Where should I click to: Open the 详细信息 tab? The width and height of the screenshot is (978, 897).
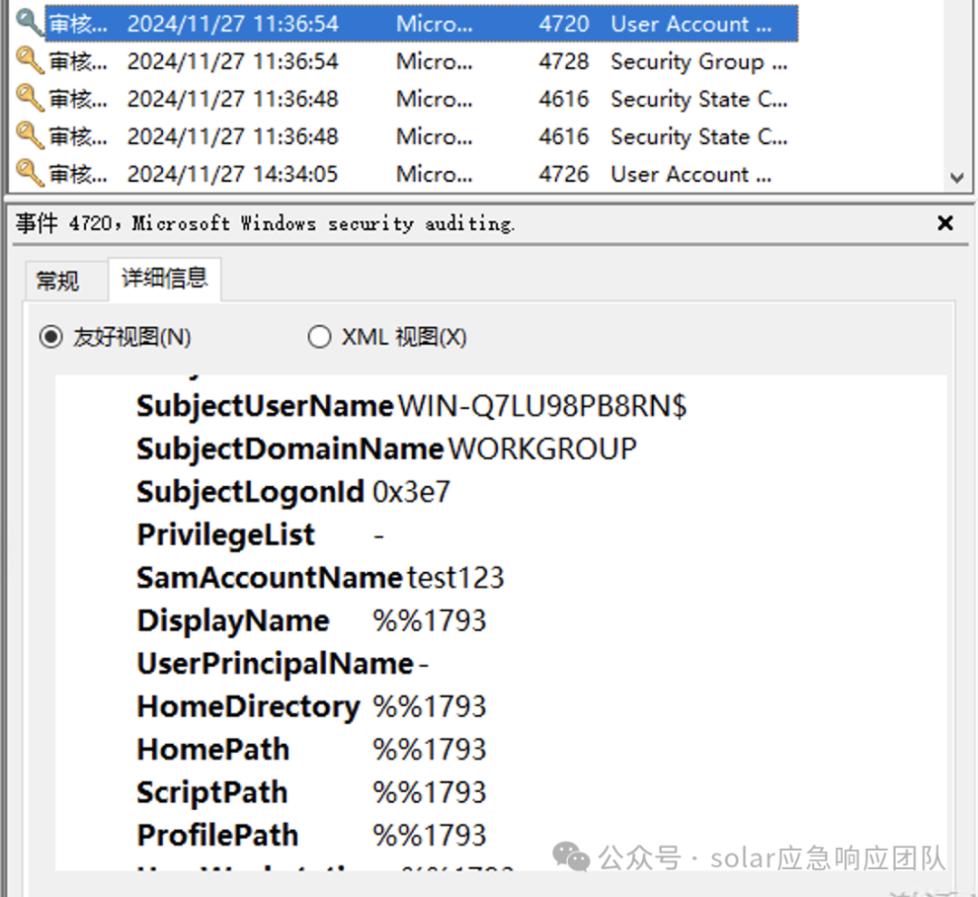tap(165, 281)
